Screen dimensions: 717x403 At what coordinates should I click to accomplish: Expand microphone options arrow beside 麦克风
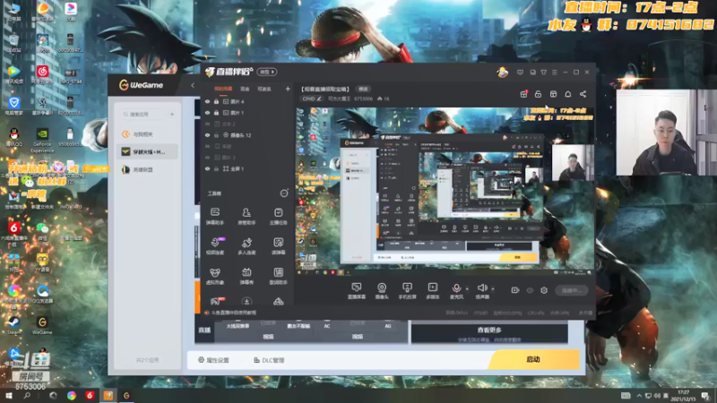click(467, 288)
